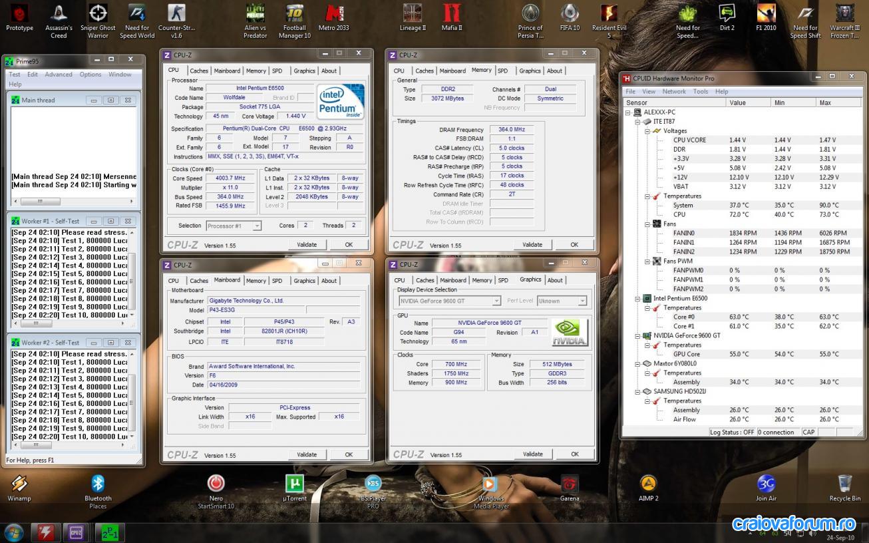Screen dimensions: 869x543
Task: Click the Value column header
Action: [x=749, y=102]
